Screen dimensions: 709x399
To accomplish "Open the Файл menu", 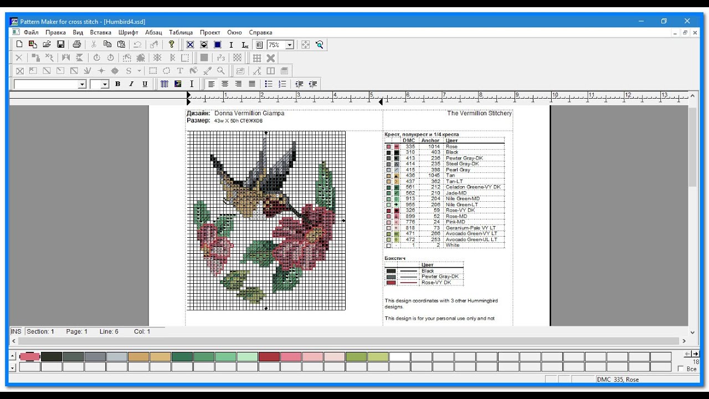I will point(31,32).
